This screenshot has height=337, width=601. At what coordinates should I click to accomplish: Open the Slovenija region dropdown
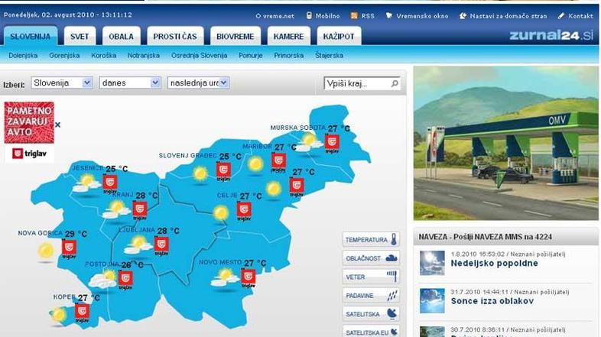click(62, 83)
